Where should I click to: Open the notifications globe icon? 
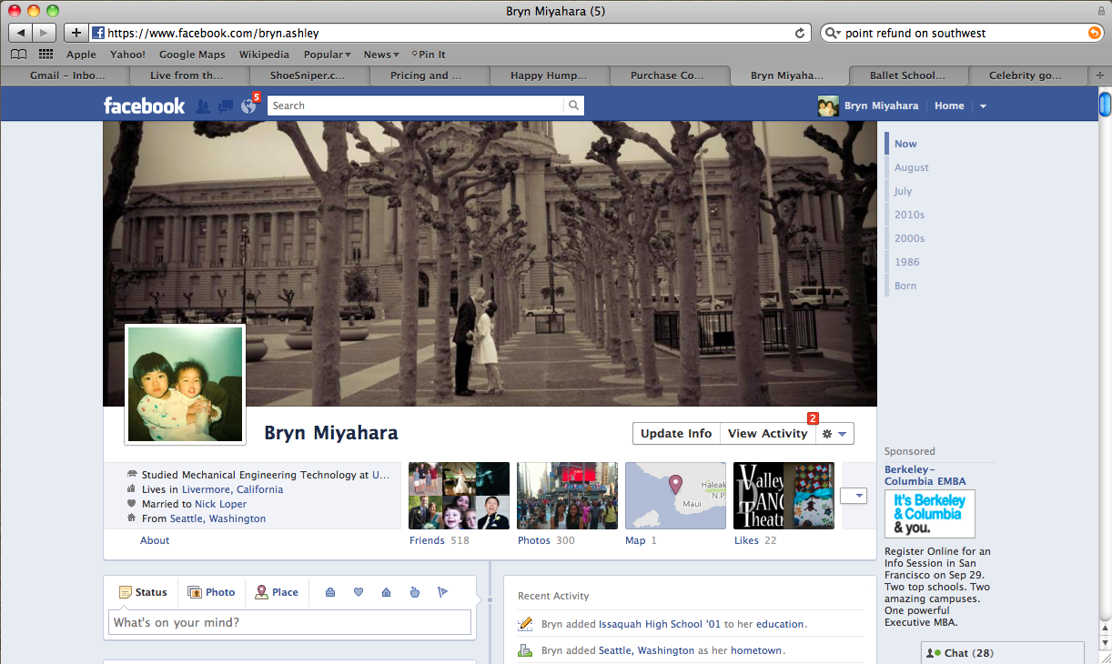tap(248, 106)
